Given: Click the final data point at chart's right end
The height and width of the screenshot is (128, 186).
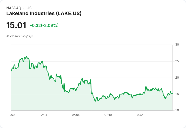Looking at the screenshot, I should [x=172, y=94].
